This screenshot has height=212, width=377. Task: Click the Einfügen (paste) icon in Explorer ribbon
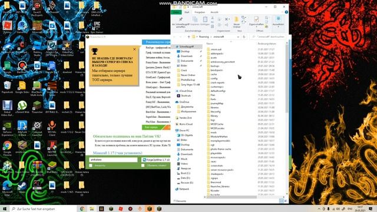coord(205,19)
